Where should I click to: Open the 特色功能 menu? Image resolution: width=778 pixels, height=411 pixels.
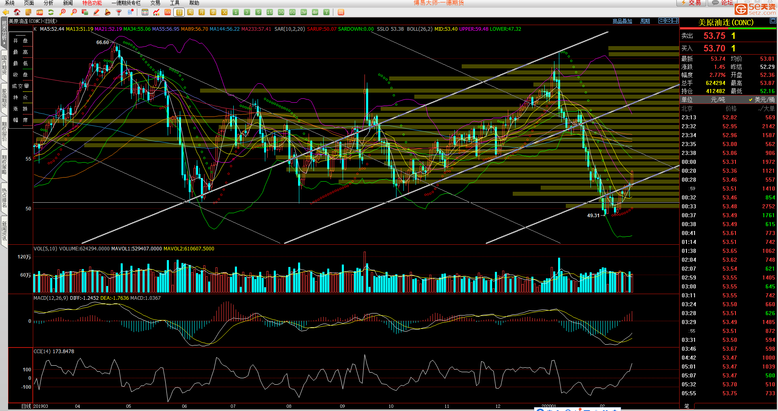[92, 3]
